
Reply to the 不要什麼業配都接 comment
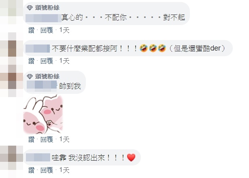click(47, 61)
